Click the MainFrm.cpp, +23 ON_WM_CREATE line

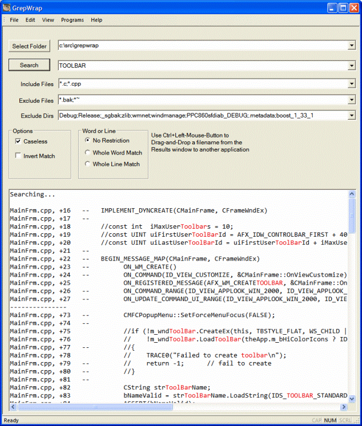(93, 267)
